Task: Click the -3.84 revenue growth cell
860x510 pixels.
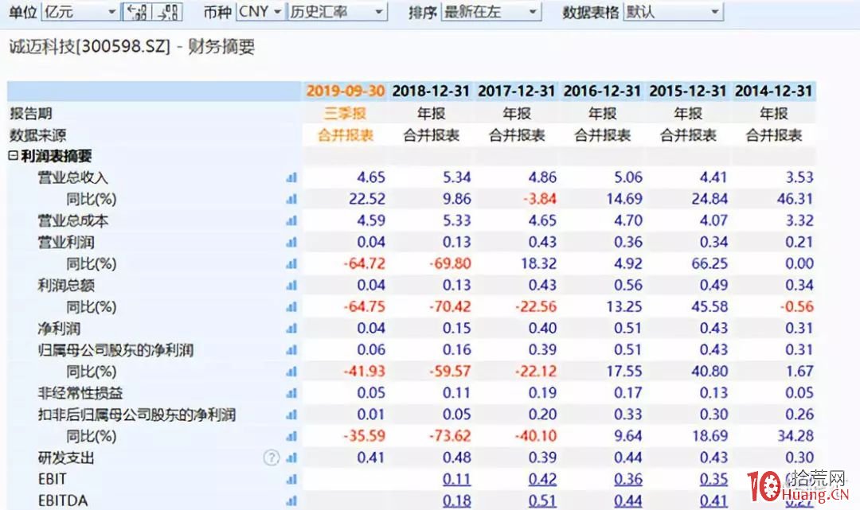Action: click(x=540, y=199)
